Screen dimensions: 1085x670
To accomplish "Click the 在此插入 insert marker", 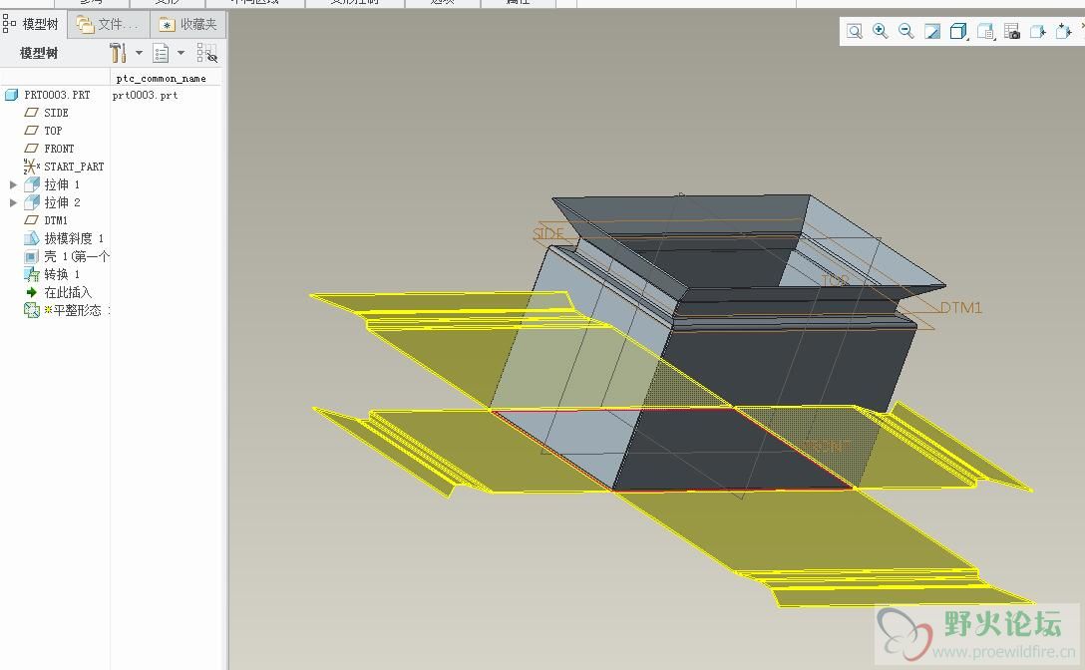I will pos(68,293).
